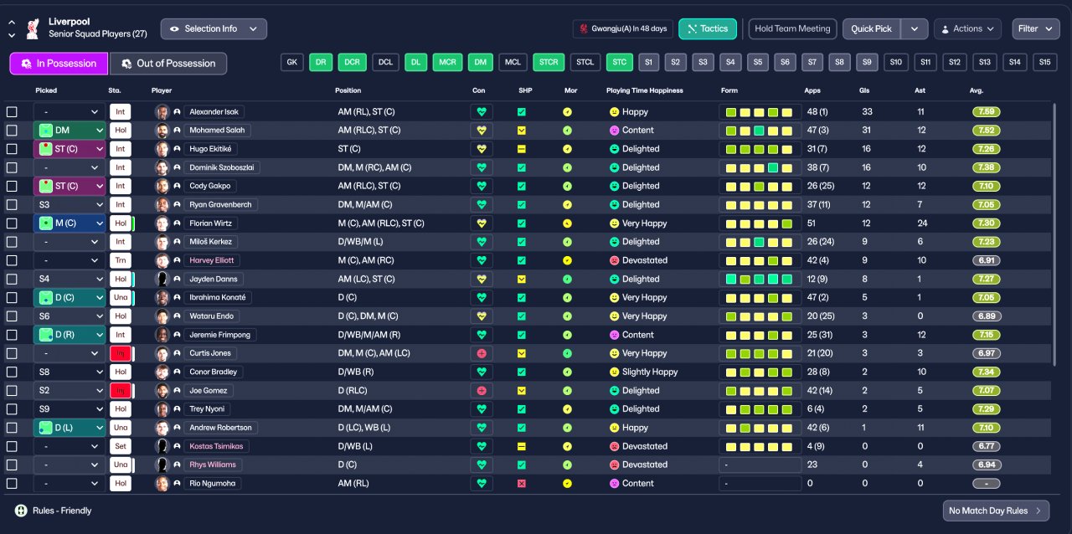Click Jayden Danns's form squares
1072x534 pixels.
[x=760, y=279]
